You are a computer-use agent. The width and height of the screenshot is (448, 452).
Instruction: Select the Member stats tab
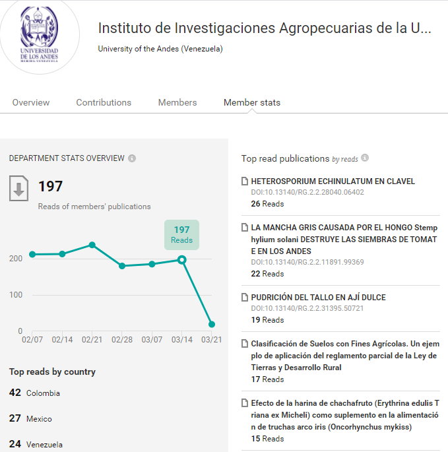[x=252, y=103]
